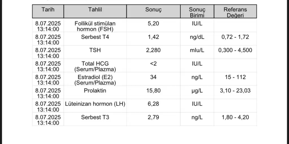Click the TSH result value 2,280

click(154, 50)
